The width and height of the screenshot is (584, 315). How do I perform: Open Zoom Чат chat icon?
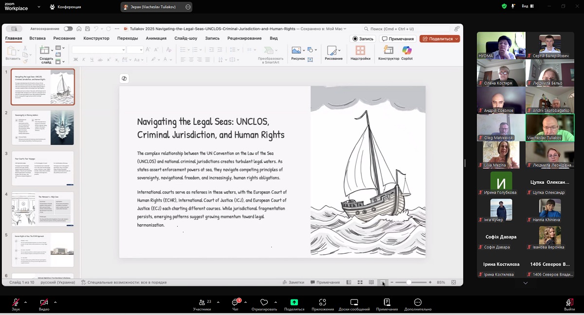(235, 302)
